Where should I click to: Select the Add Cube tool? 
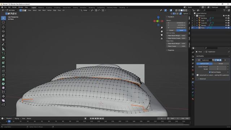pyautogui.click(x=3, y=53)
